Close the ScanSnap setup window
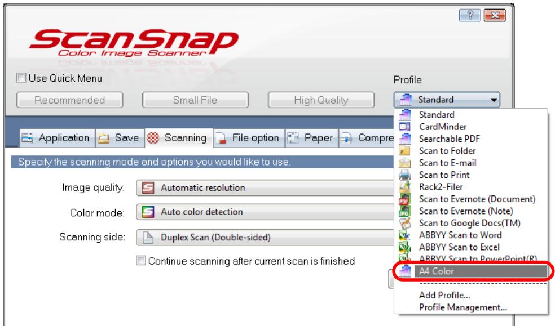Image resolution: width=555 pixels, height=326 pixels. pos(495,15)
